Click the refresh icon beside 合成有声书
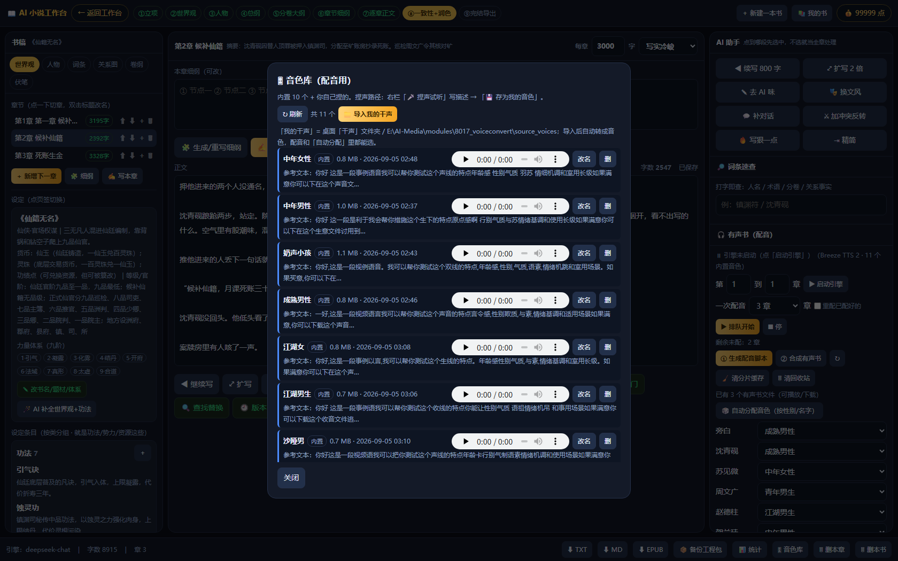The width and height of the screenshot is (898, 561). pyautogui.click(x=838, y=359)
